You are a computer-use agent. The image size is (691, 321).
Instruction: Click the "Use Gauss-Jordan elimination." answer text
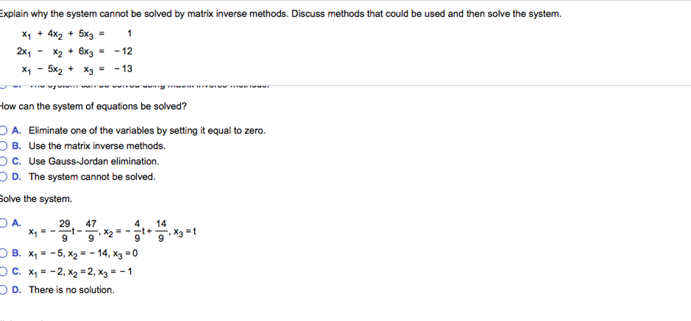[94, 161]
